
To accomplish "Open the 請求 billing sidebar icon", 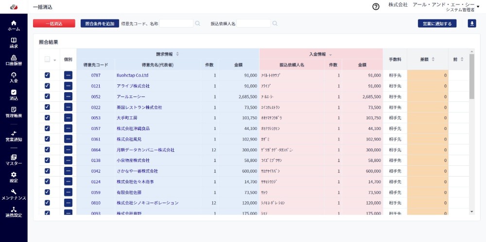I will 14,43.
